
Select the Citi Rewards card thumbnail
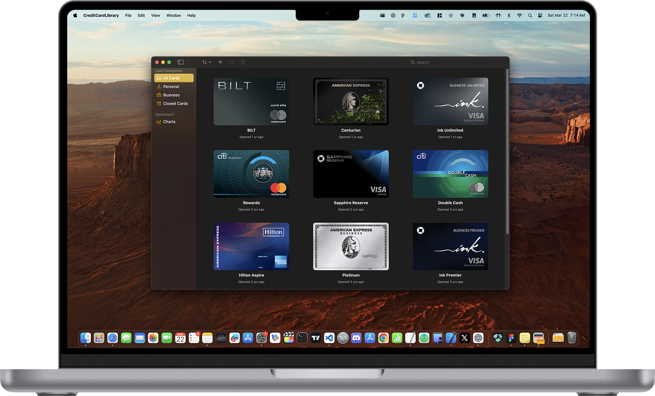252,174
